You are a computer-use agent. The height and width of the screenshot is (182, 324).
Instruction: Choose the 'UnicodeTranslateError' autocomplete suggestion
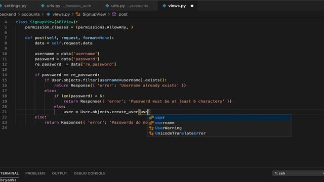219,133
